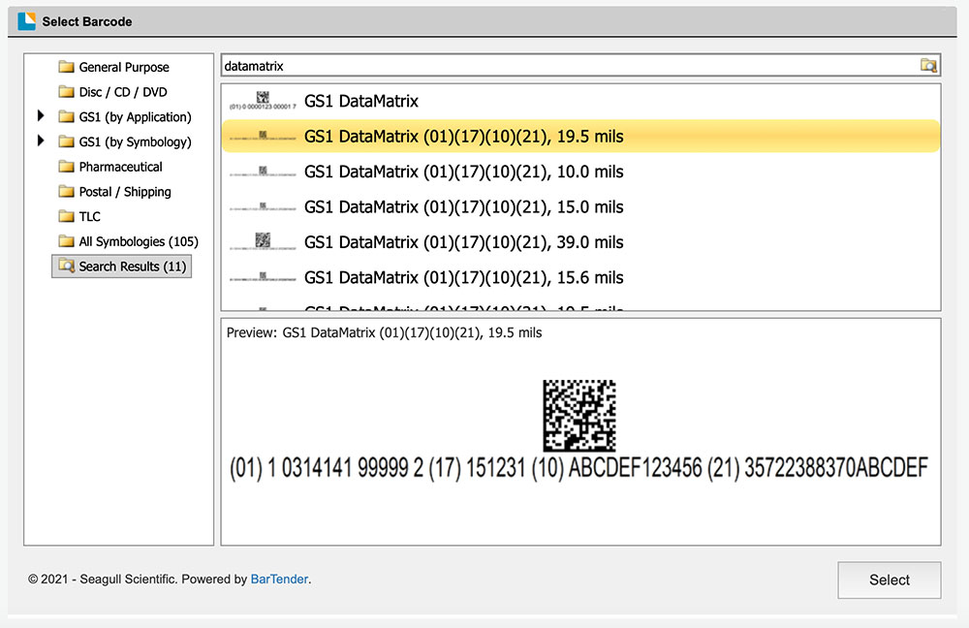Click the 10.0 mils barcode thumbnail

263,172
